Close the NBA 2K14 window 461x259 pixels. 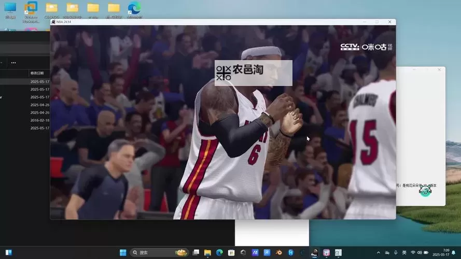pos(389,22)
